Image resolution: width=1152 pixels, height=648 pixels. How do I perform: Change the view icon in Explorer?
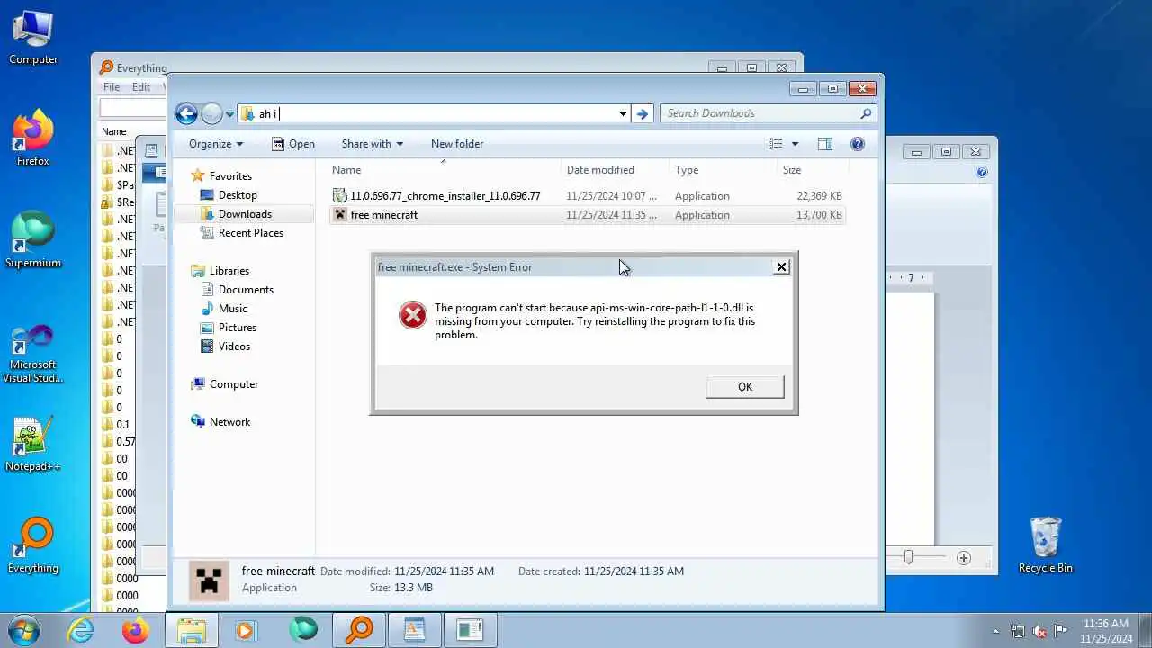[776, 144]
